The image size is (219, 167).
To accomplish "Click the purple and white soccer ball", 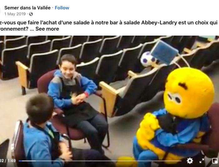I will pos(148,59).
